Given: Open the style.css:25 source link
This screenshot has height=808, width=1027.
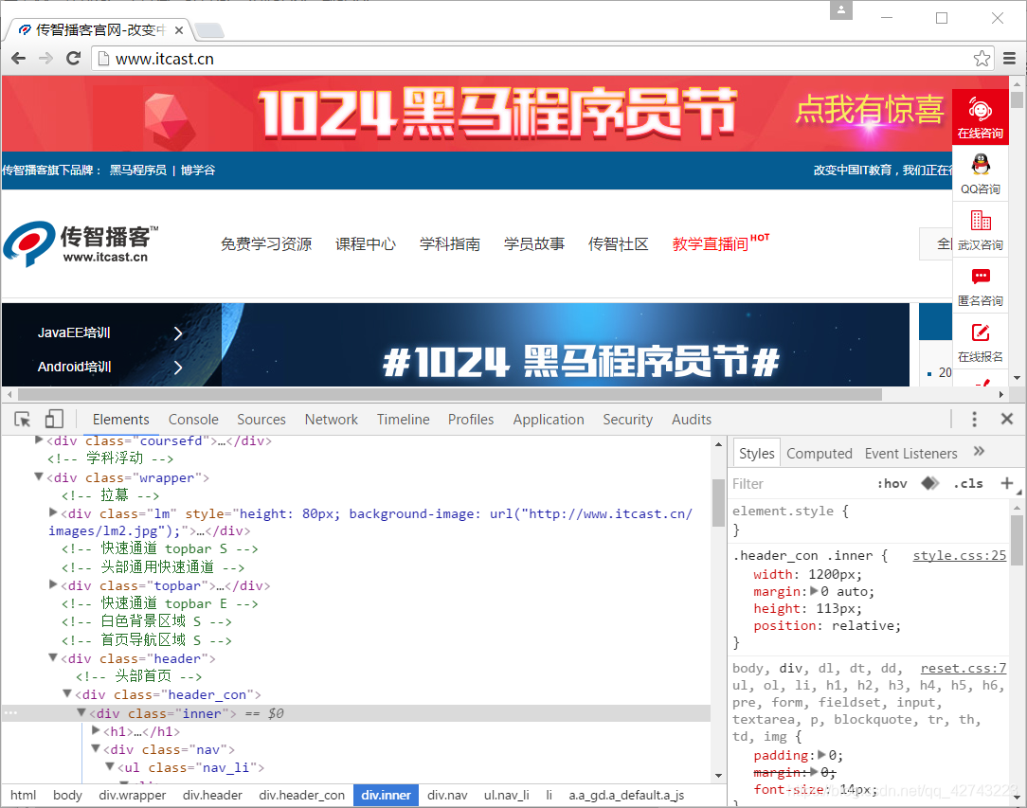Looking at the screenshot, I should 959,555.
